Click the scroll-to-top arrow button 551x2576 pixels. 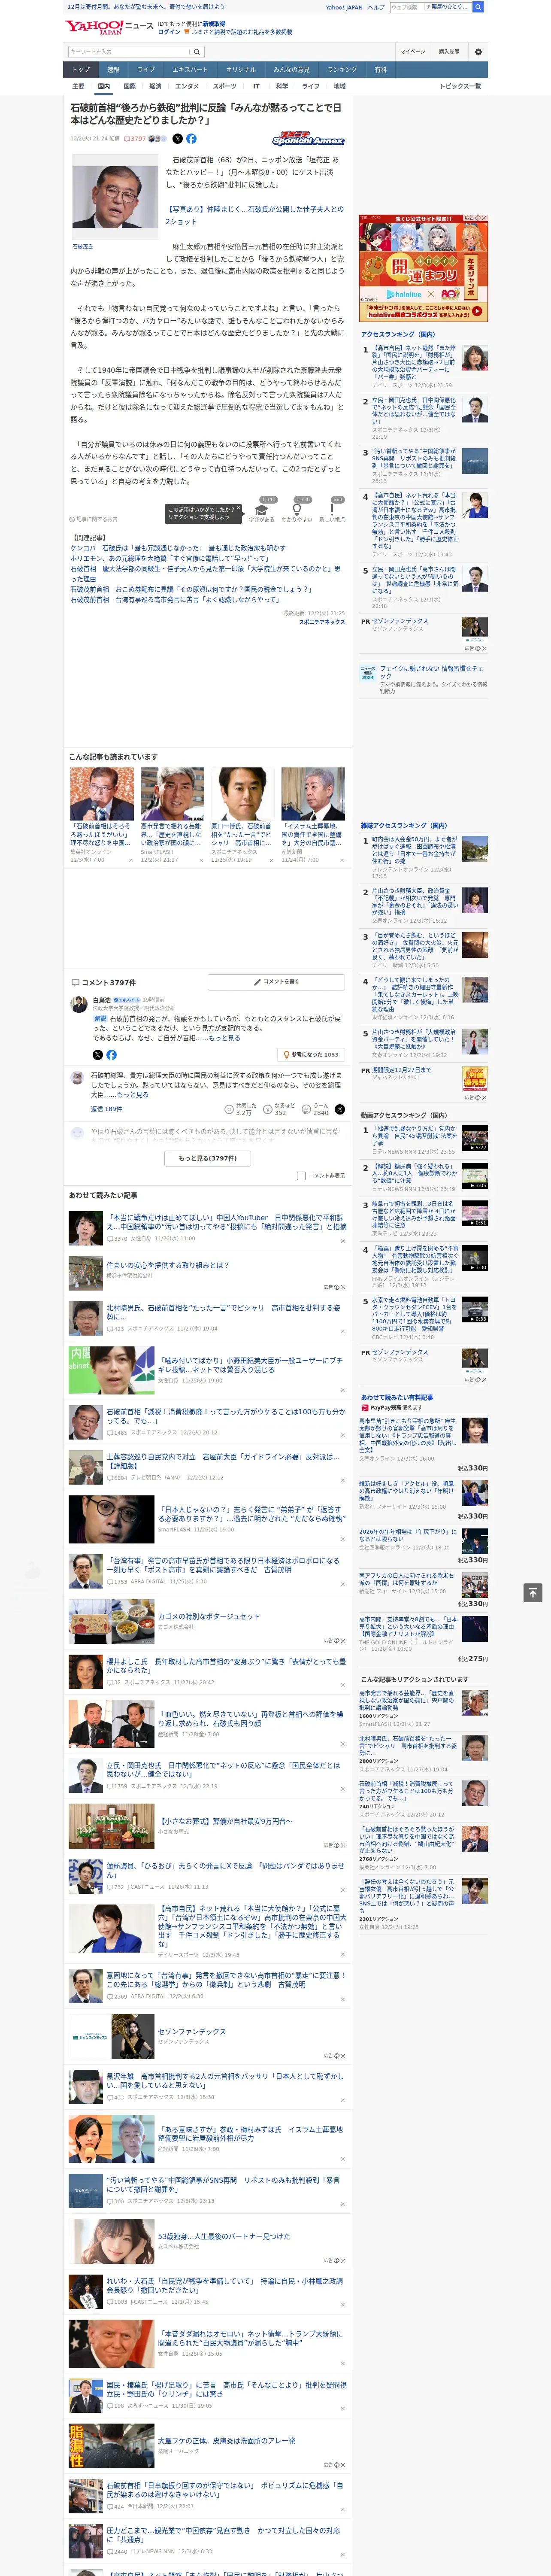pyautogui.click(x=533, y=1592)
